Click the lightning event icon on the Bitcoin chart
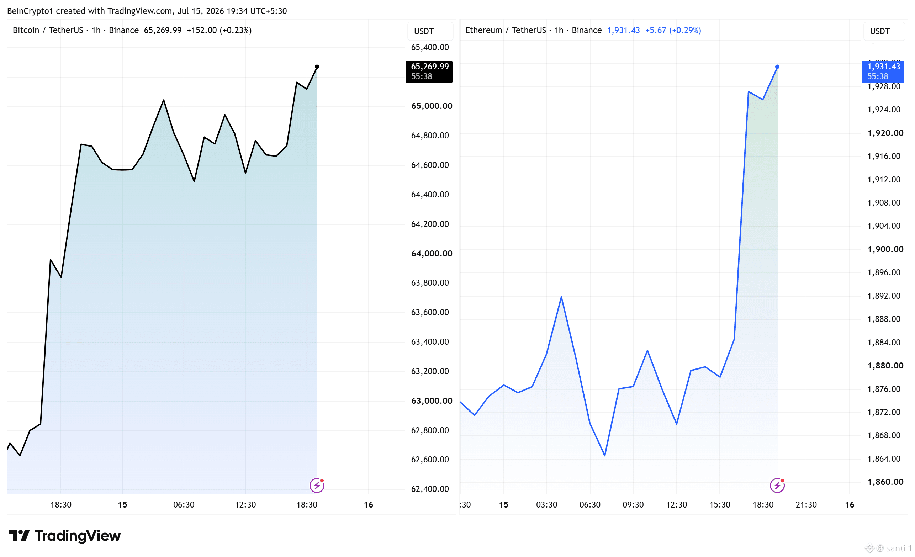Image resolution: width=915 pixels, height=557 pixels. click(317, 485)
